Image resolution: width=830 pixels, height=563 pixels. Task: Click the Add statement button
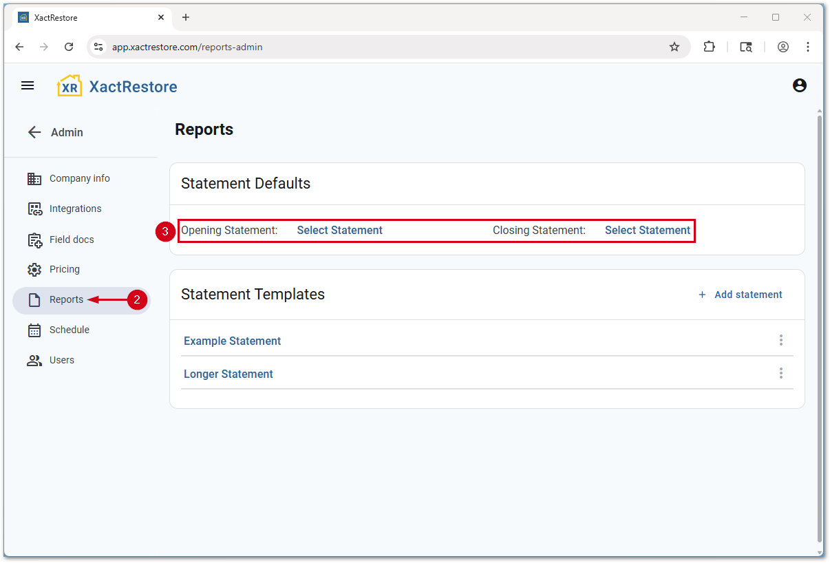pyautogui.click(x=741, y=295)
